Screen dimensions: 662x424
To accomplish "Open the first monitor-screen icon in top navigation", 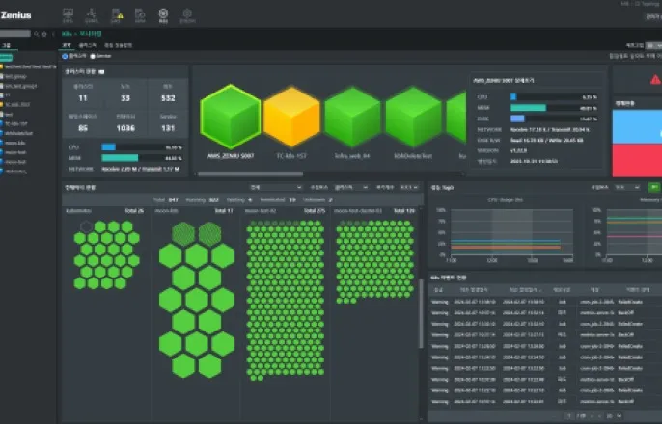I will click(x=68, y=15).
